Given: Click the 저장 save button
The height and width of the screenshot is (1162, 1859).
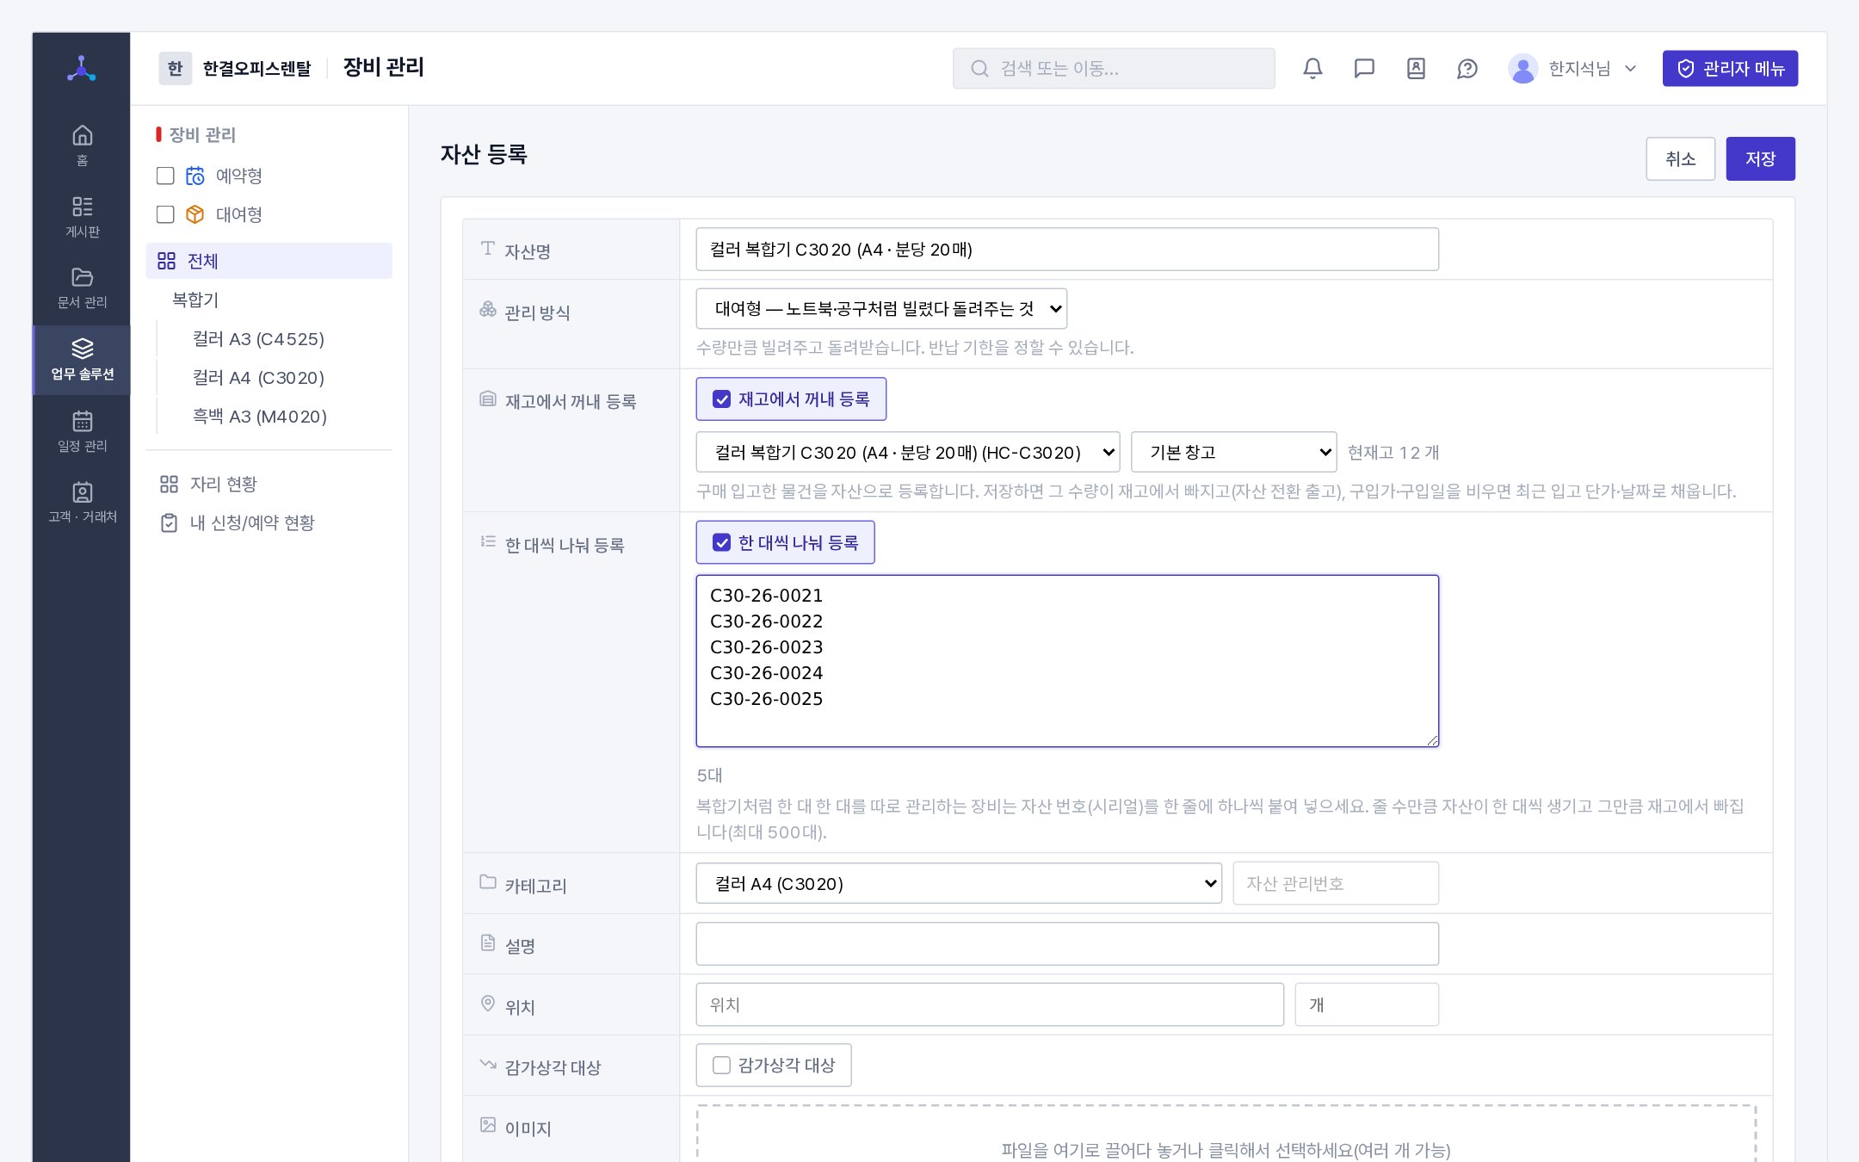Looking at the screenshot, I should (1760, 159).
